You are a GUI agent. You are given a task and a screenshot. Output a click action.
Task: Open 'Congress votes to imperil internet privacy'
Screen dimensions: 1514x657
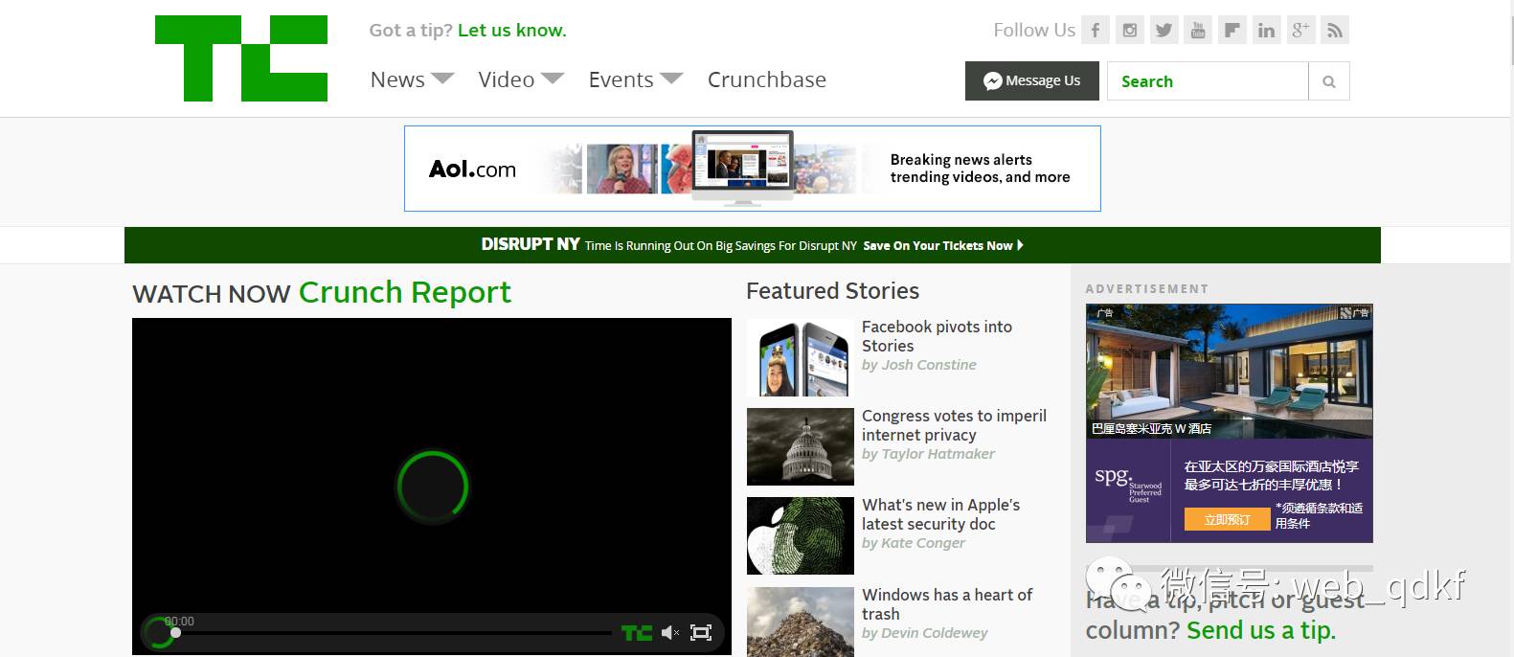point(954,425)
